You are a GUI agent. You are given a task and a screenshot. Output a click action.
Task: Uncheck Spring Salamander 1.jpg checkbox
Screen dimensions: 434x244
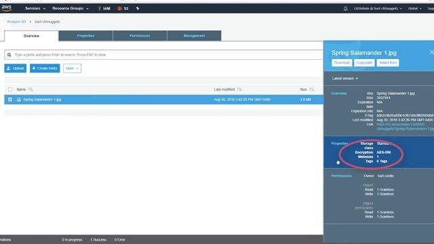click(x=10, y=100)
